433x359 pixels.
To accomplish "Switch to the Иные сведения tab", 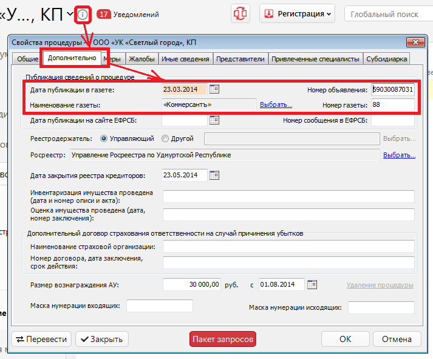I will point(186,59).
